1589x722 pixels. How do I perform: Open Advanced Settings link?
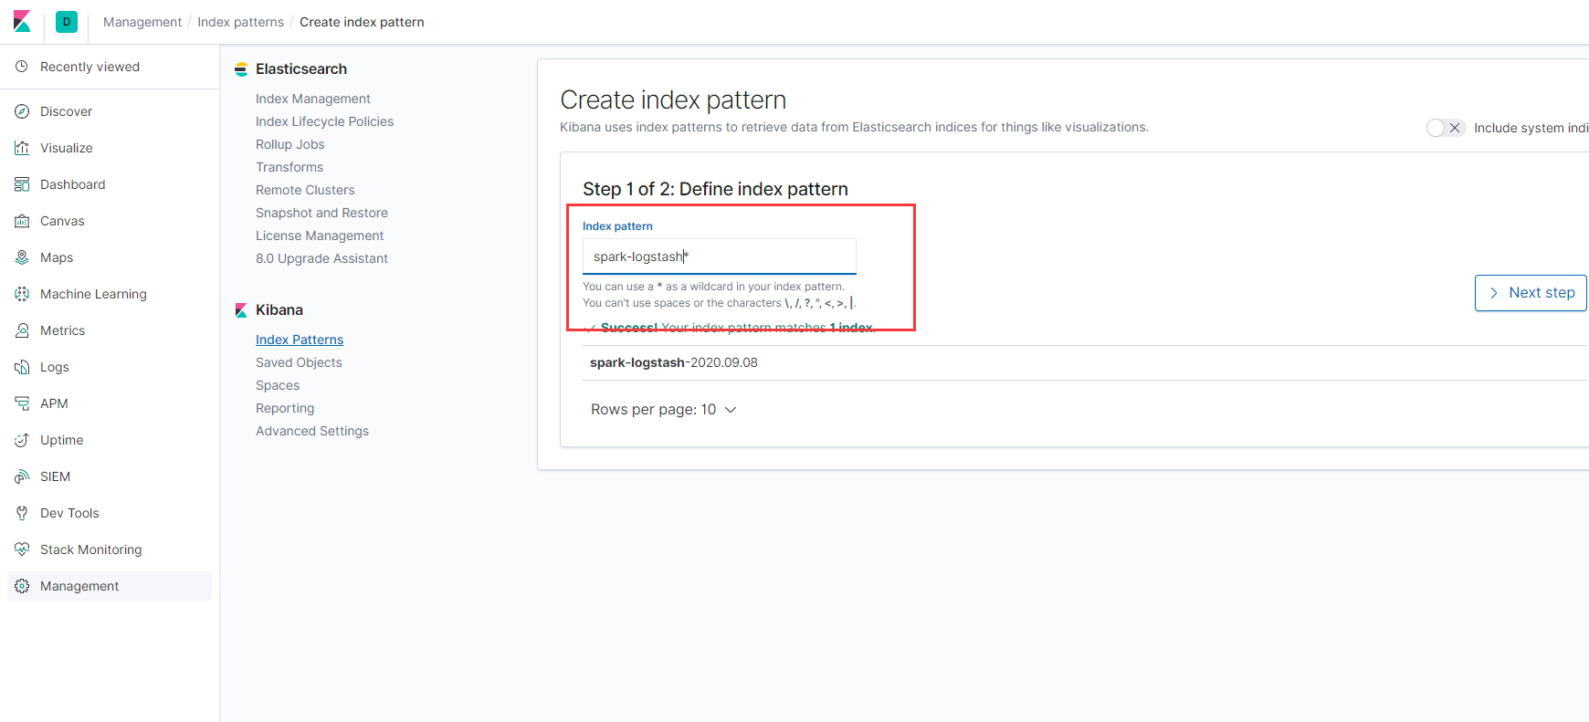[x=312, y=431]
